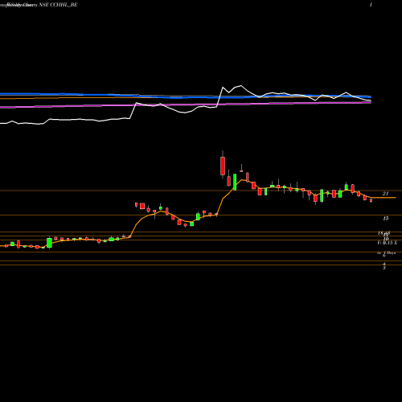402x402 pixels.
Task: Click the magenta moving average line
Action: [x=186, y=105]
